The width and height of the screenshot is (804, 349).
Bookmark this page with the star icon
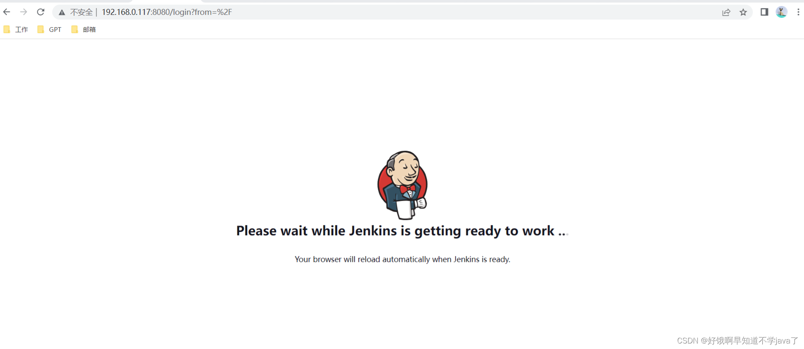[x=743, y=12]
